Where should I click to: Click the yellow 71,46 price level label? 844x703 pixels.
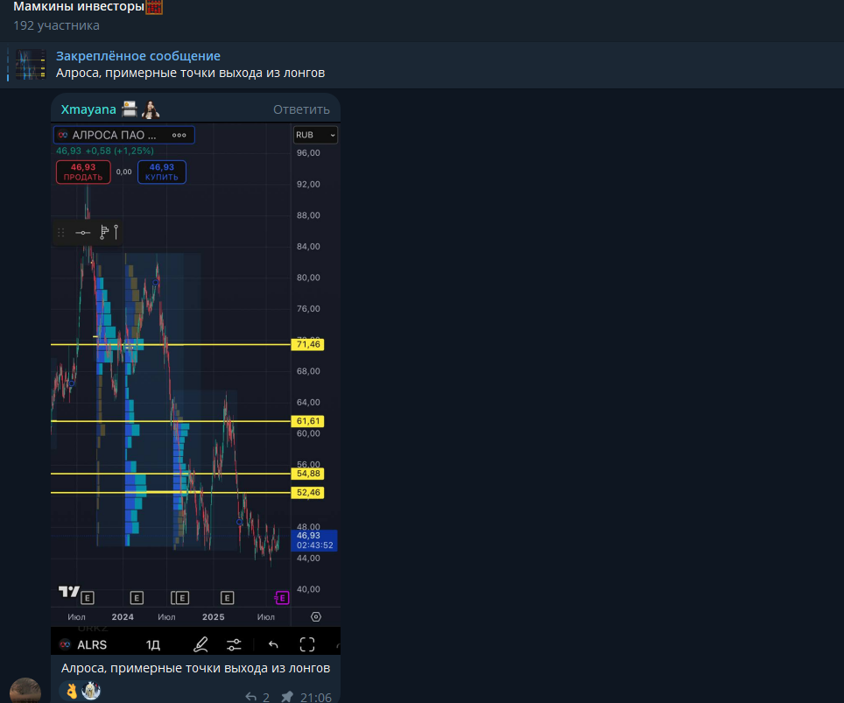tap(308, 345)
